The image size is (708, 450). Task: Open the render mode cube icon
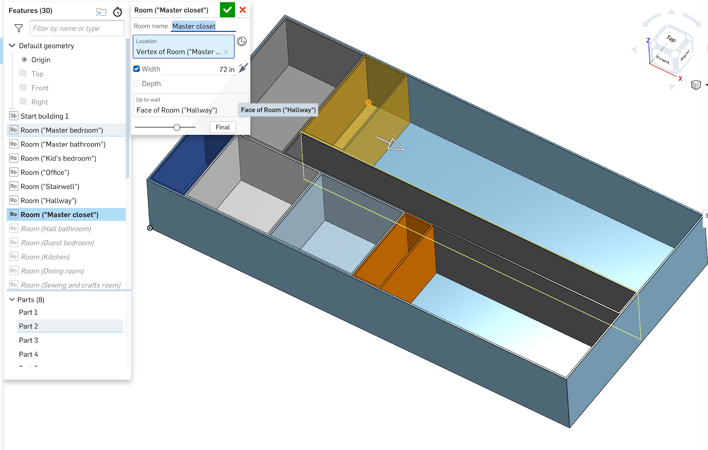pos(696,85)
